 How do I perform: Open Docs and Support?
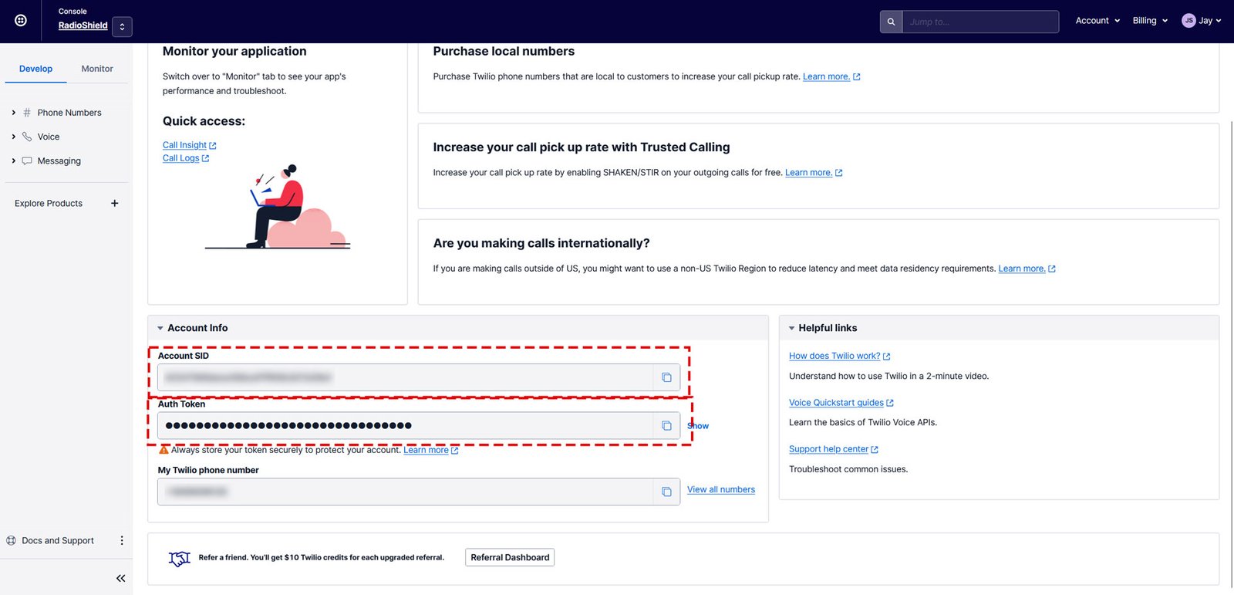[x=58, y=541]
